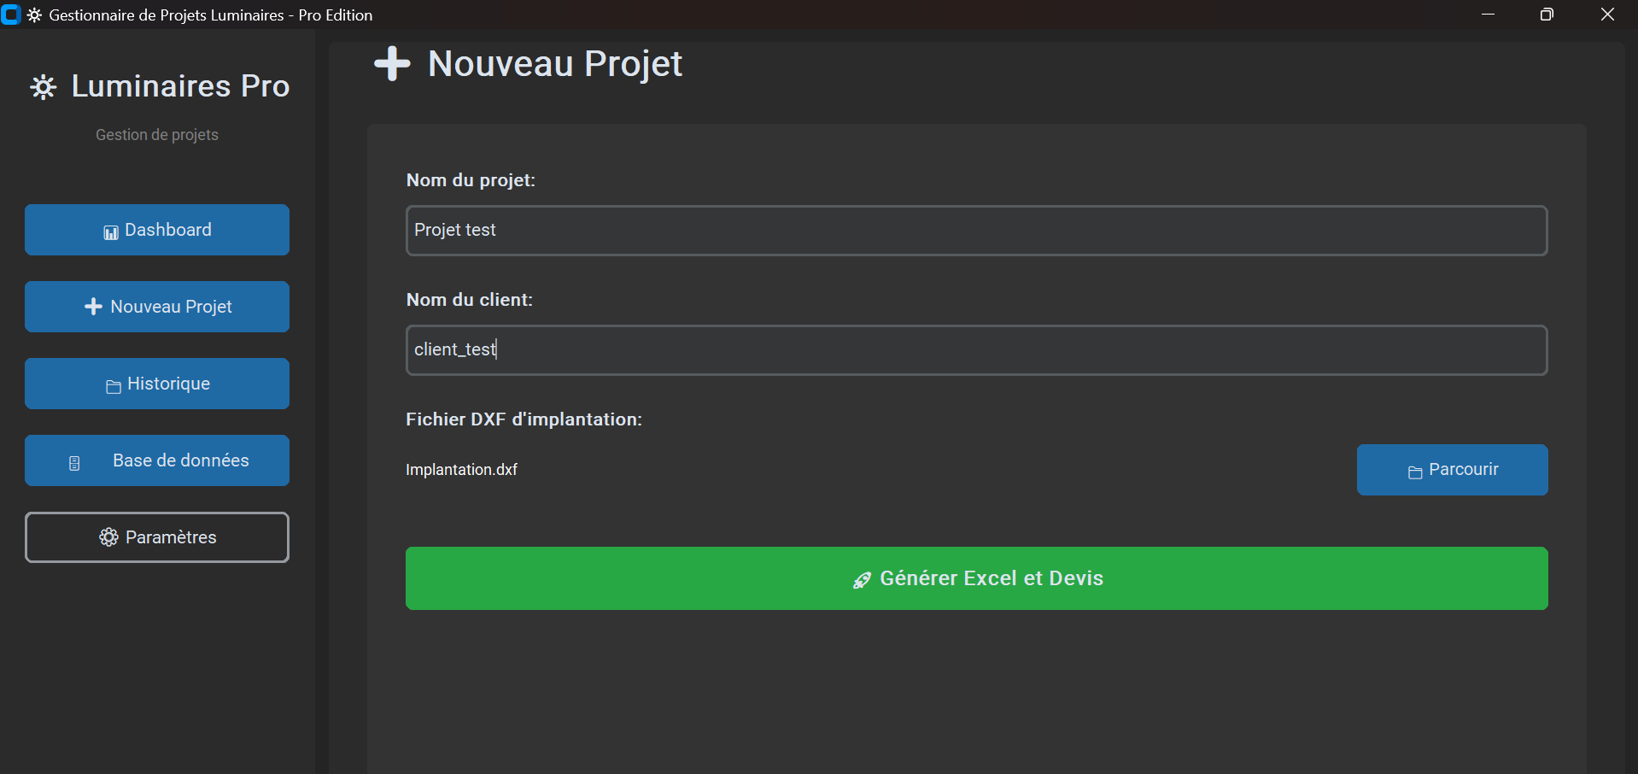The width and height of the screenshot is (1638, 774).
Task: Open the Dashboard section
Action: pyautogui.click(x=156, y=230)
